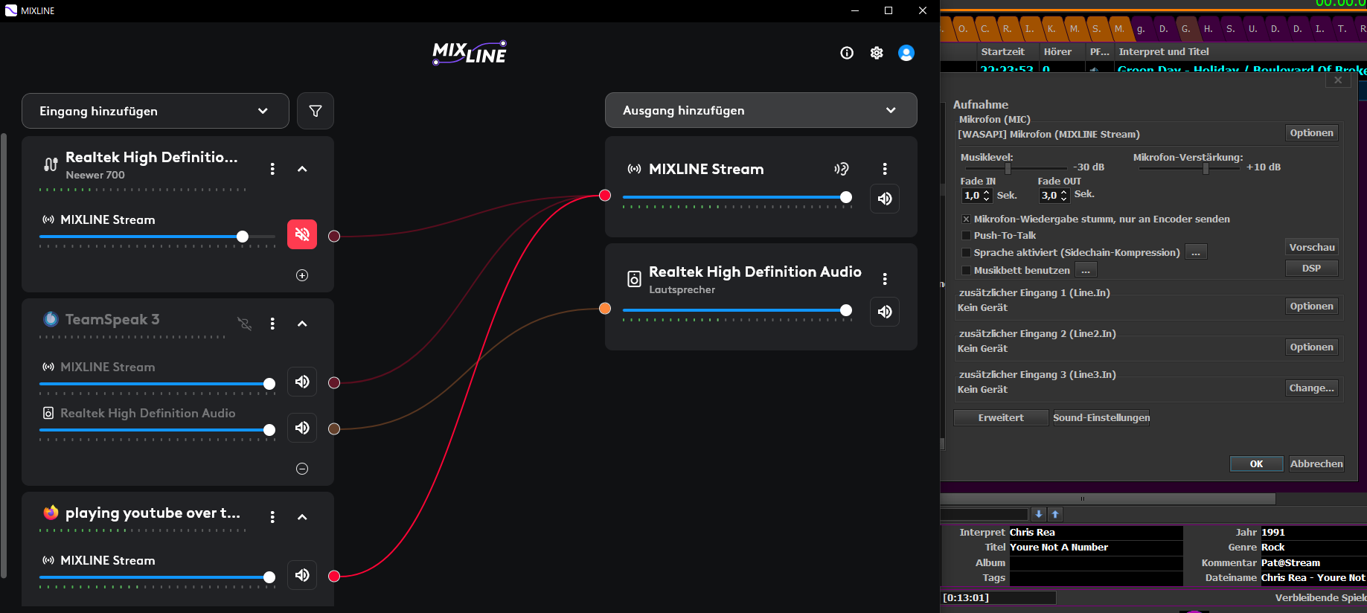Open the user account profile icon
Screen dimensions: 1367x613
pyautogui.click(x=906, y=53)
